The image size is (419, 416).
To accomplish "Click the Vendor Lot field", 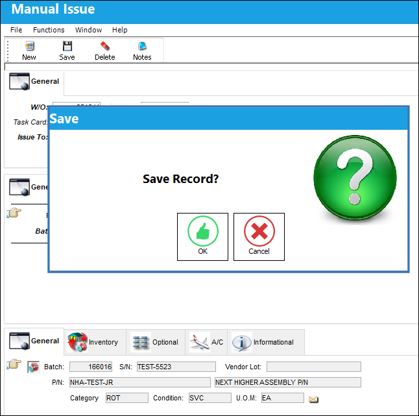I will (314, 367).
